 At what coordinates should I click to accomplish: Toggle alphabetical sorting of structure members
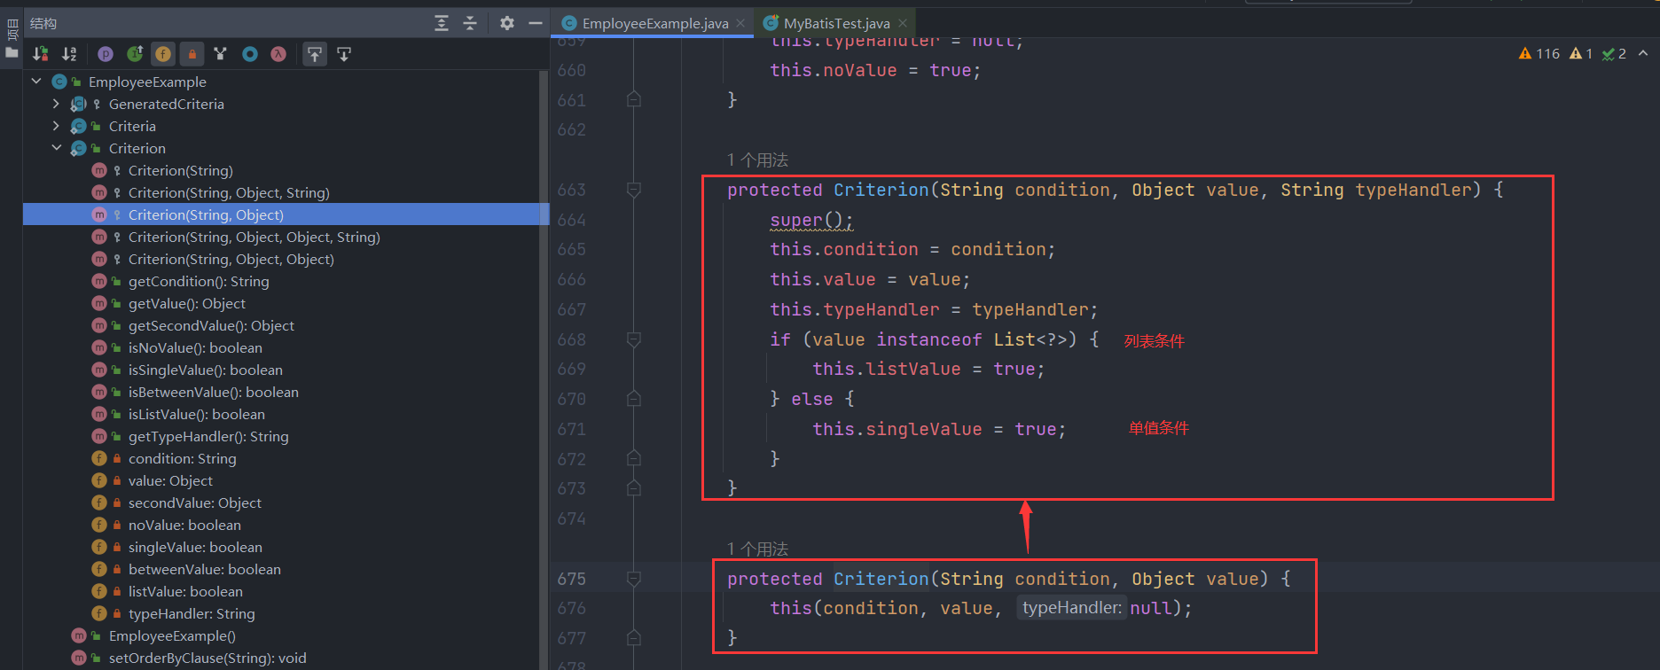pyautogui.click(x=69, y=54)
